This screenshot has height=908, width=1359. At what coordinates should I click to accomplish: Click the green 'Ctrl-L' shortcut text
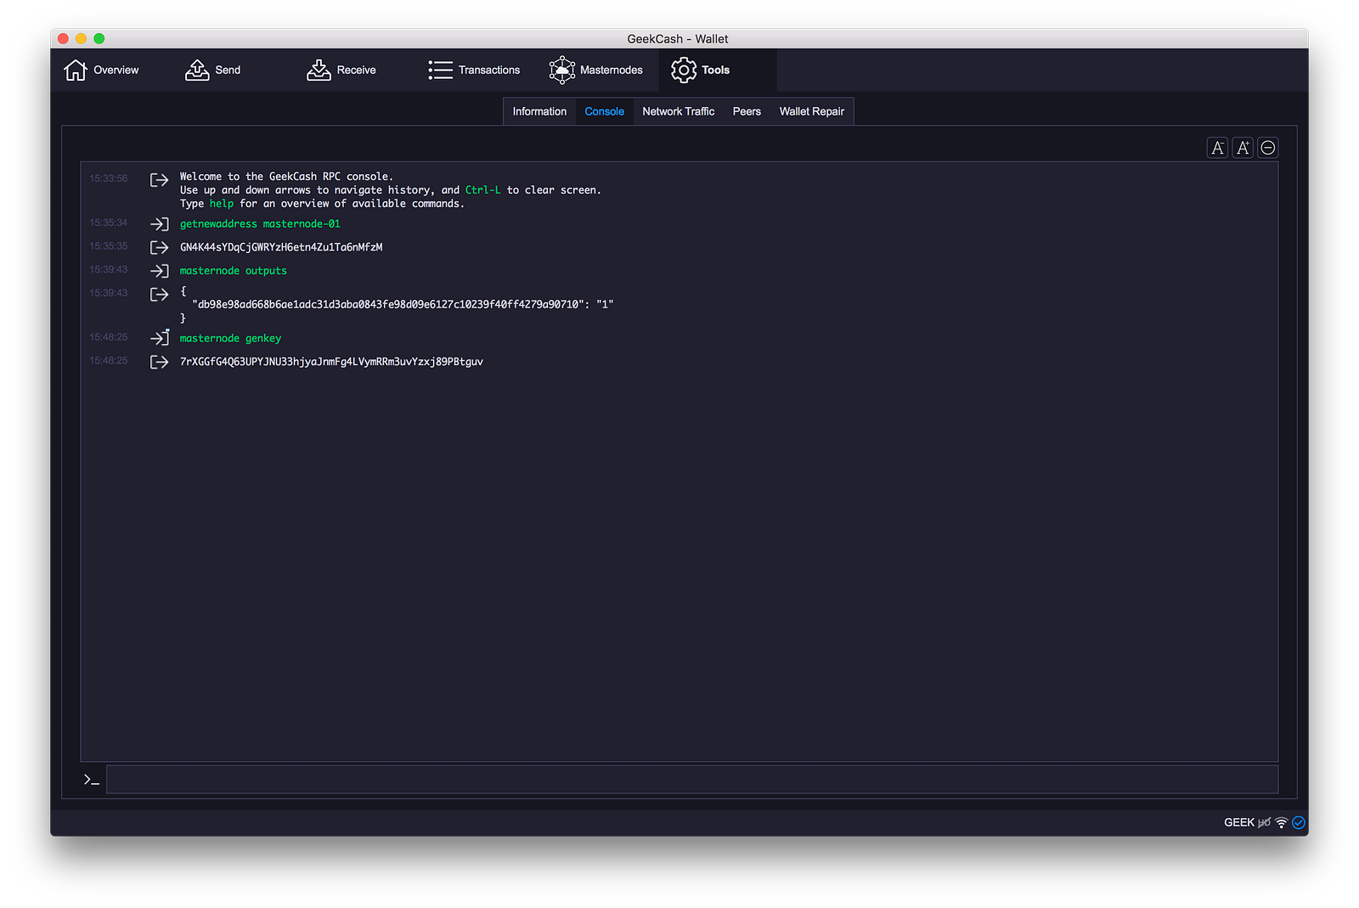482,190
